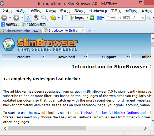Click the horizontal scrollbar thumb
This screenshot has height=136, width=154.
click(47, 128)
